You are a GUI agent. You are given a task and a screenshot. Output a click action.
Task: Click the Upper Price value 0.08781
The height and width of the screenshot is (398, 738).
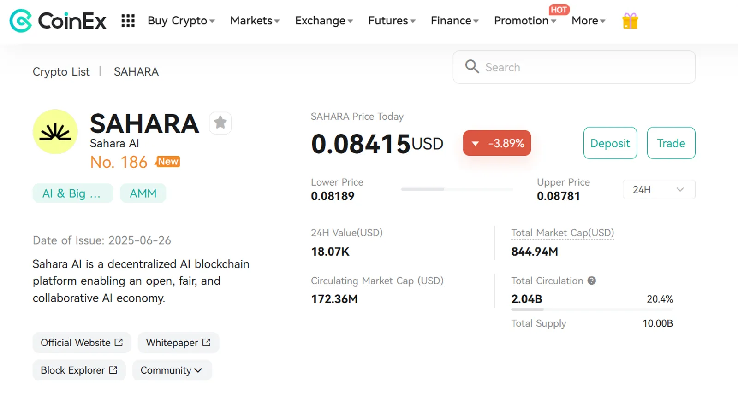point(558,196)
